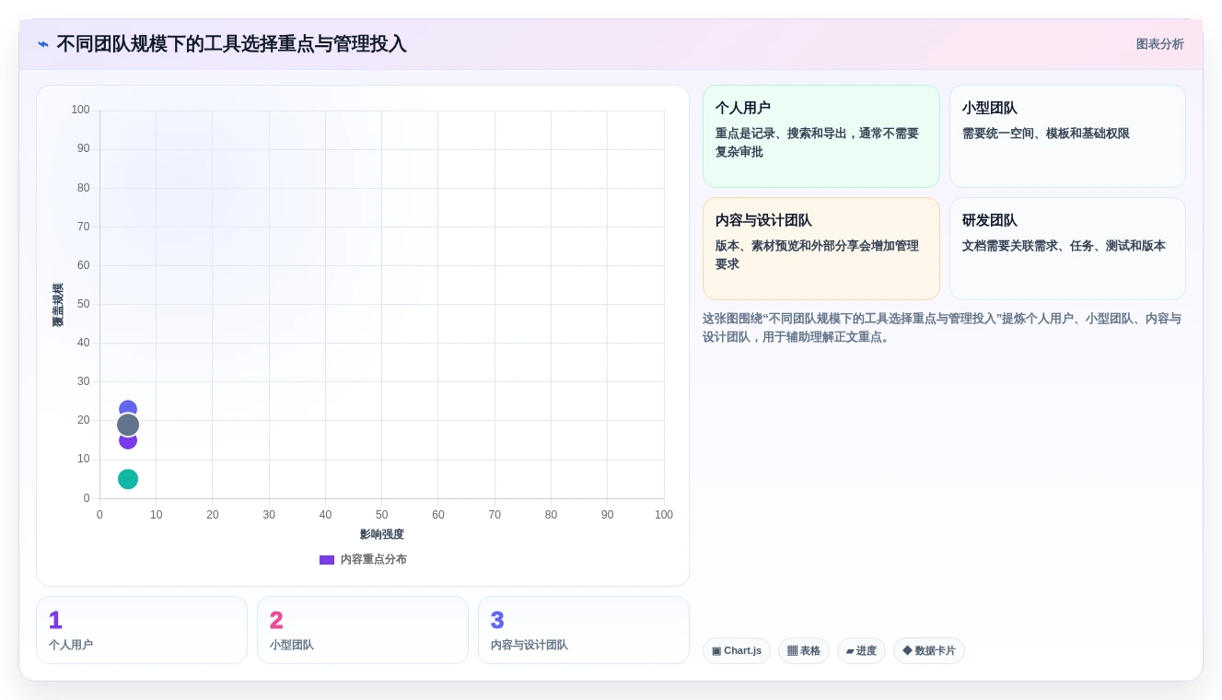The image size is (1222, 700).
Task: Click the summary paragraph starting 这张图围绕
Action: coord(942,328)
